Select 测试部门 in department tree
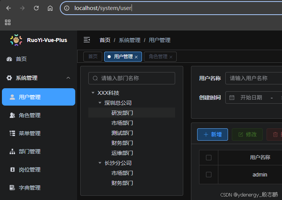This screenshot has width=282, height=200. [122, 133]
